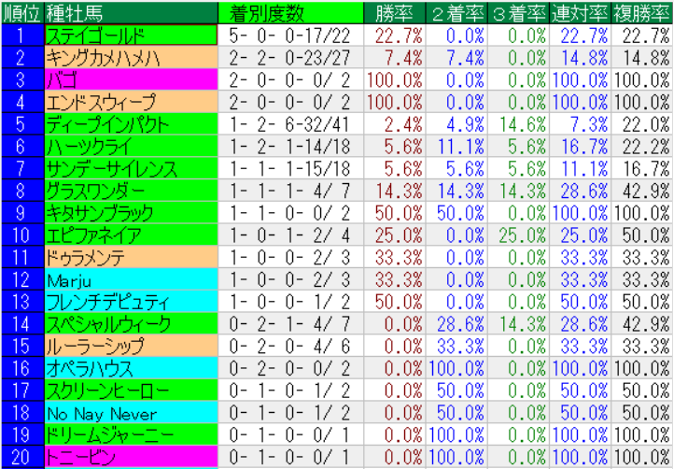Click the オペラハウス sire cell
The height and width of the screenshot is (469, 674).
pyautogui.click(x=131, y=368)
